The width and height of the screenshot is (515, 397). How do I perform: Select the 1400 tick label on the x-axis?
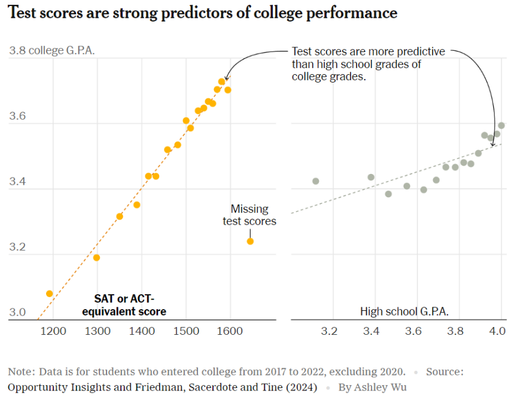pyautogui.click(x=142, y=331)
